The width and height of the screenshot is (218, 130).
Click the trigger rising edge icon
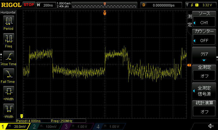[x=192, y=5]
